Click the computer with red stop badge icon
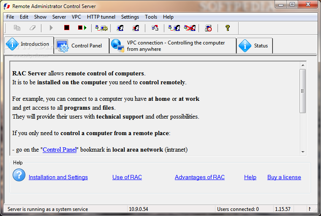 (x=208, y=28)
